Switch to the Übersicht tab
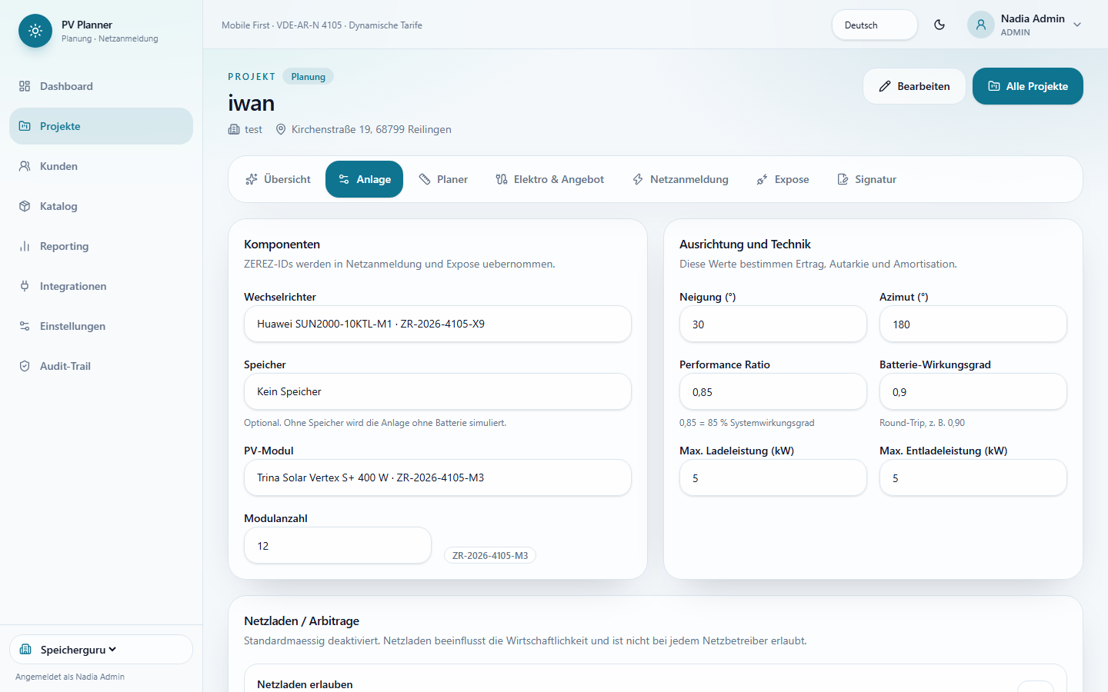The width and height of the screenshot is (1108, 692). point(277,179)
